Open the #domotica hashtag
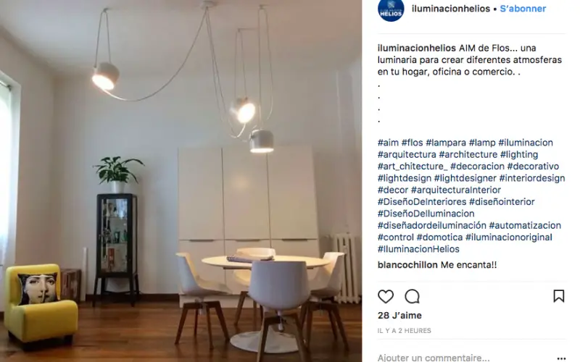The image size is (580, 362). (x=439, y=237)
